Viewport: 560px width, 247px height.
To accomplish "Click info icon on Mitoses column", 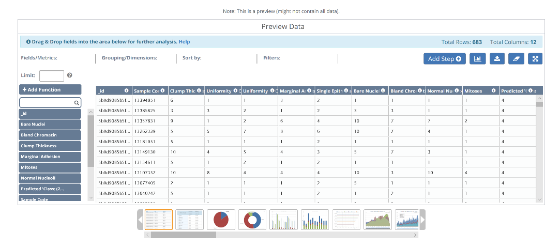I will tap(494, 91).
